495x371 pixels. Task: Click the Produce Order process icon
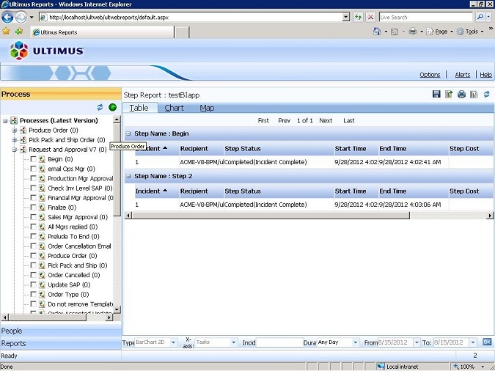[23, 130]
